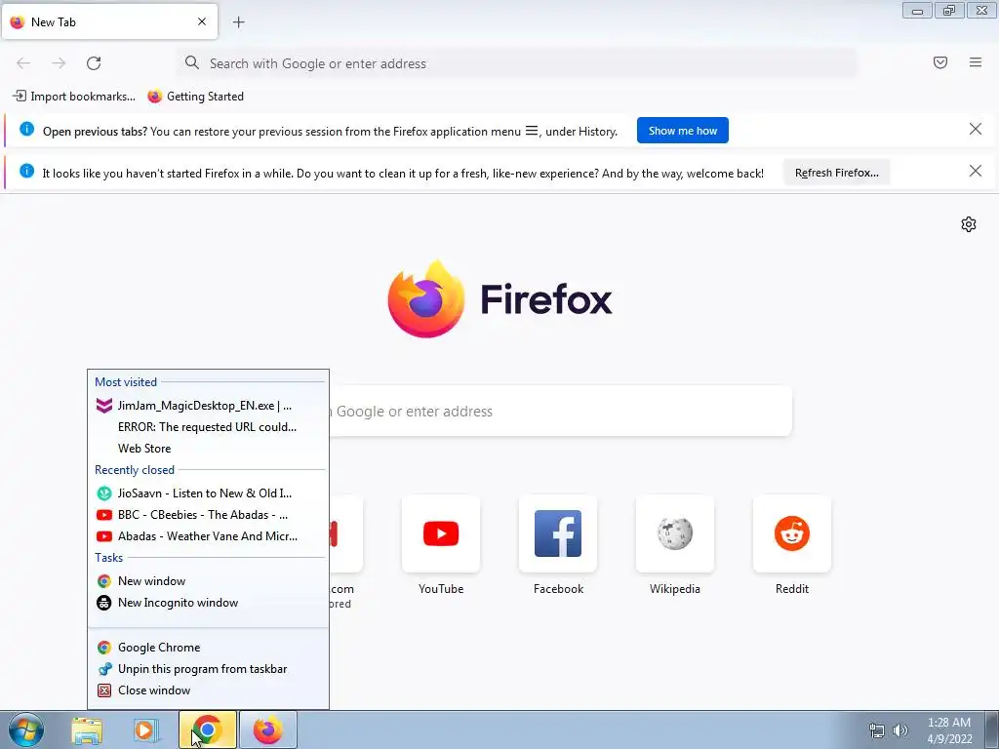The image size is (999, 749).
Task: Select the New Tab tab
Action: [109, 21]
